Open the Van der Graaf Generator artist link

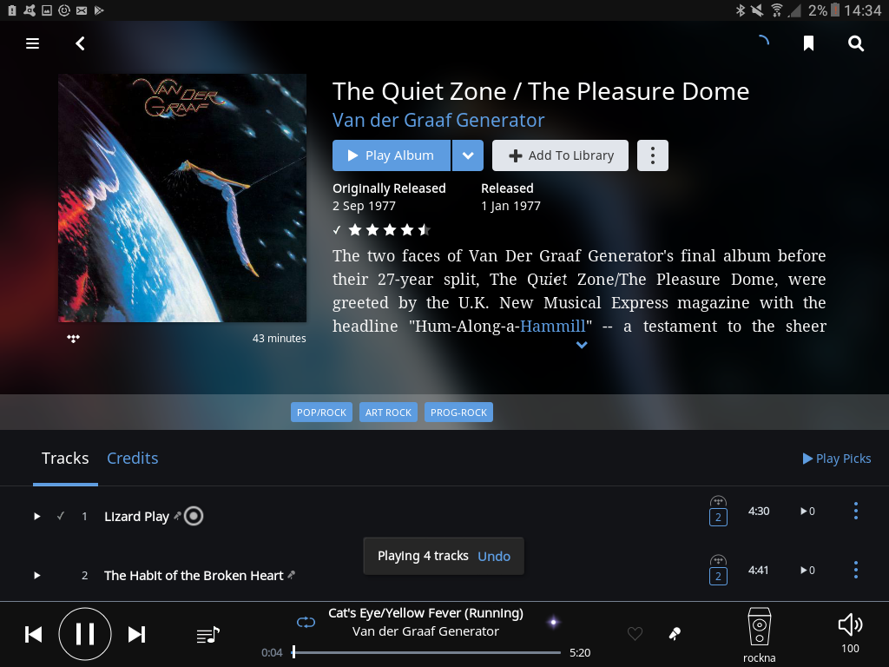tap(438, 120)
